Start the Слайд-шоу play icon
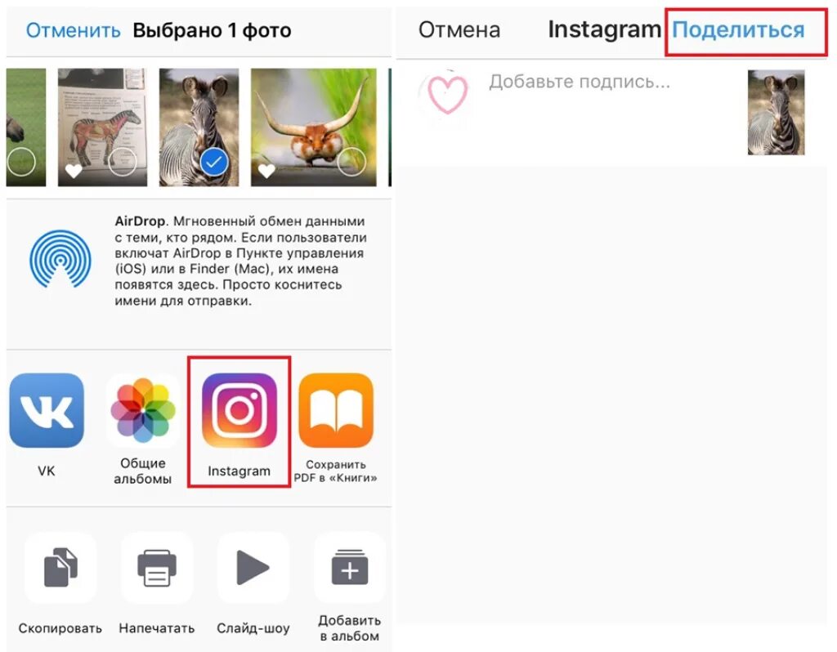This screenshot has width=837, height=652. point(253,568)
